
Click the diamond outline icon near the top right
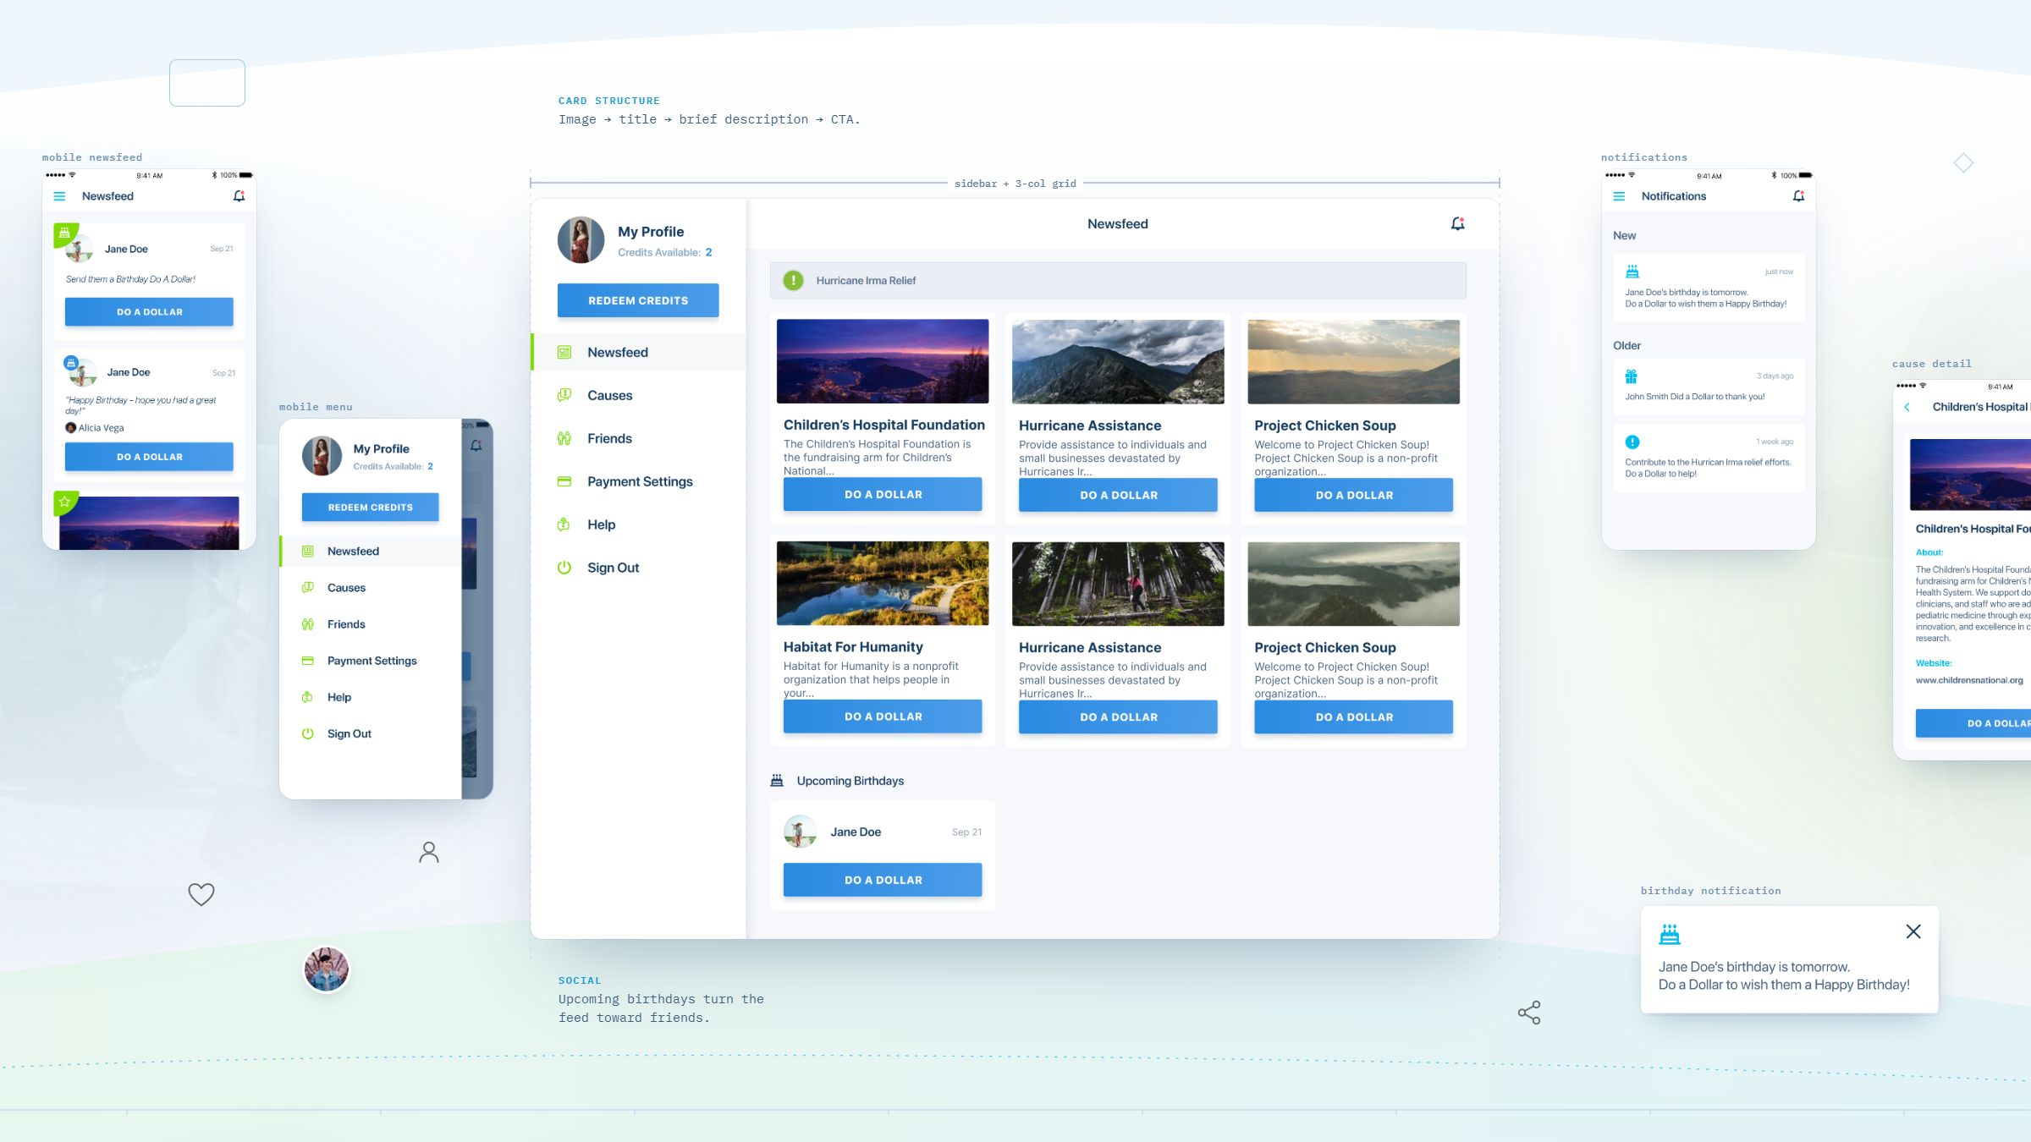(1963, 162)
